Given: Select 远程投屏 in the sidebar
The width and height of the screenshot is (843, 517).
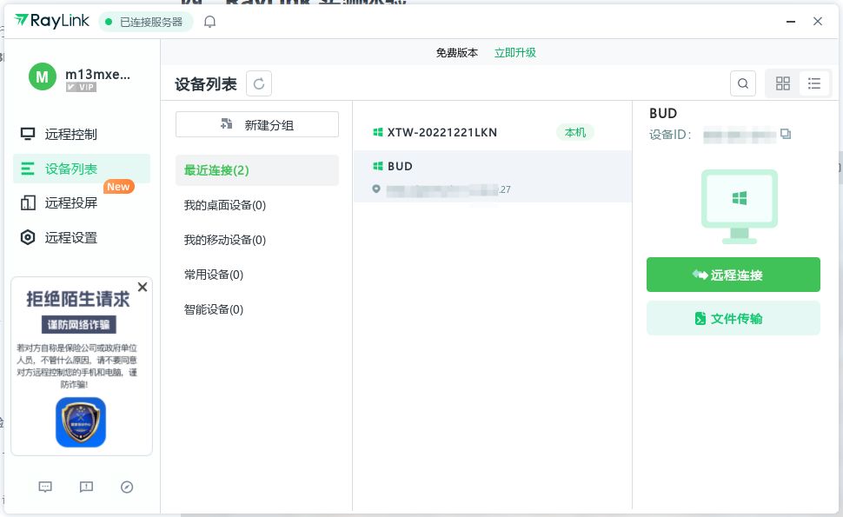Looking at the screenshot, I should pos(71,203).
